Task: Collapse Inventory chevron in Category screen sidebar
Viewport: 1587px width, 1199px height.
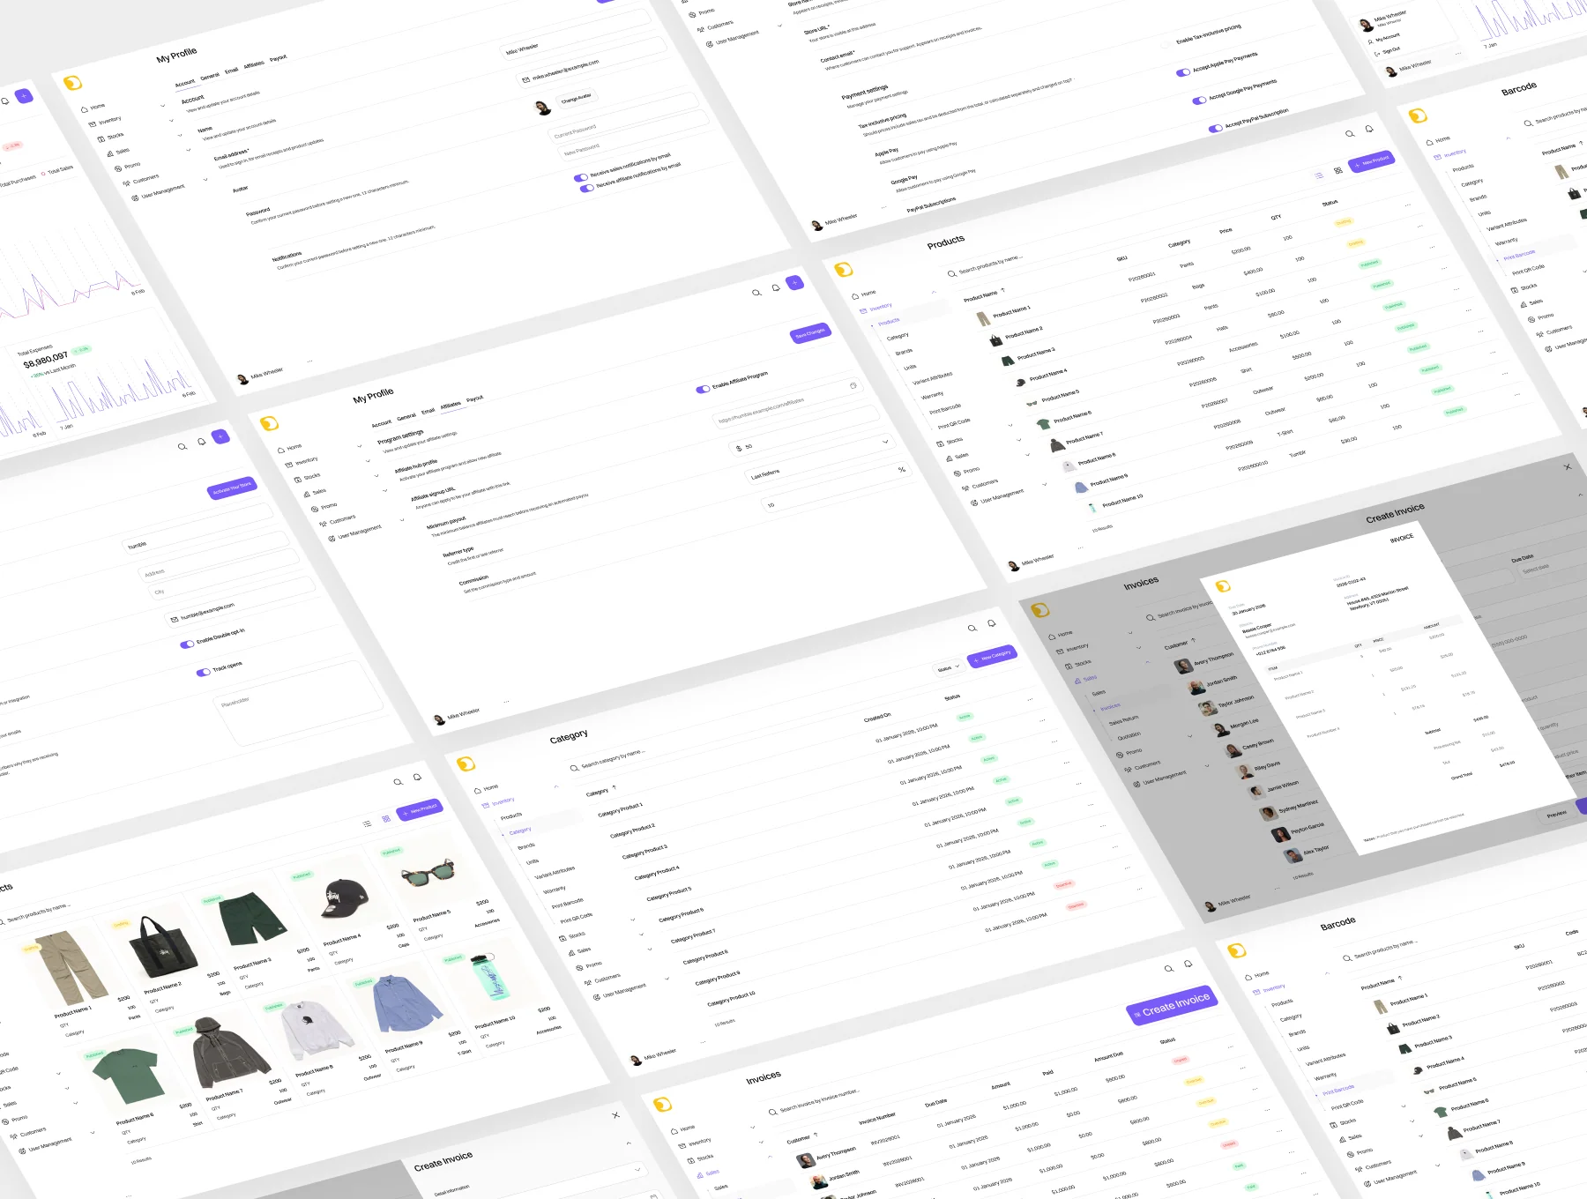Action: (x=556, y=786)
